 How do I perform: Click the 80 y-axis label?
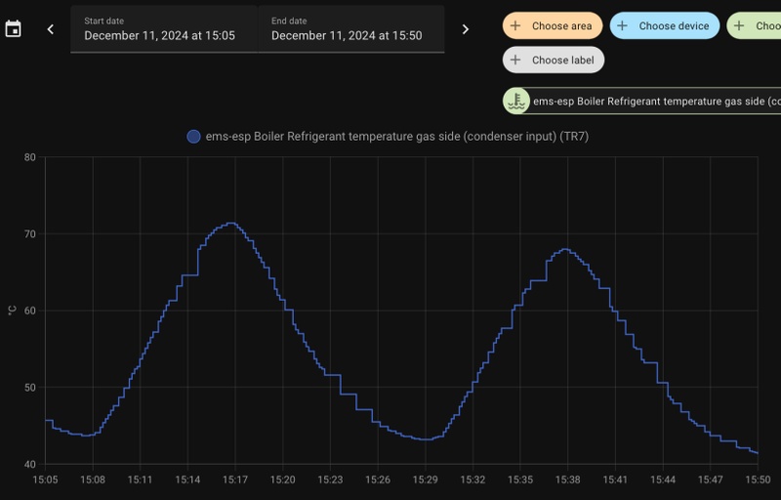point(30,157)
